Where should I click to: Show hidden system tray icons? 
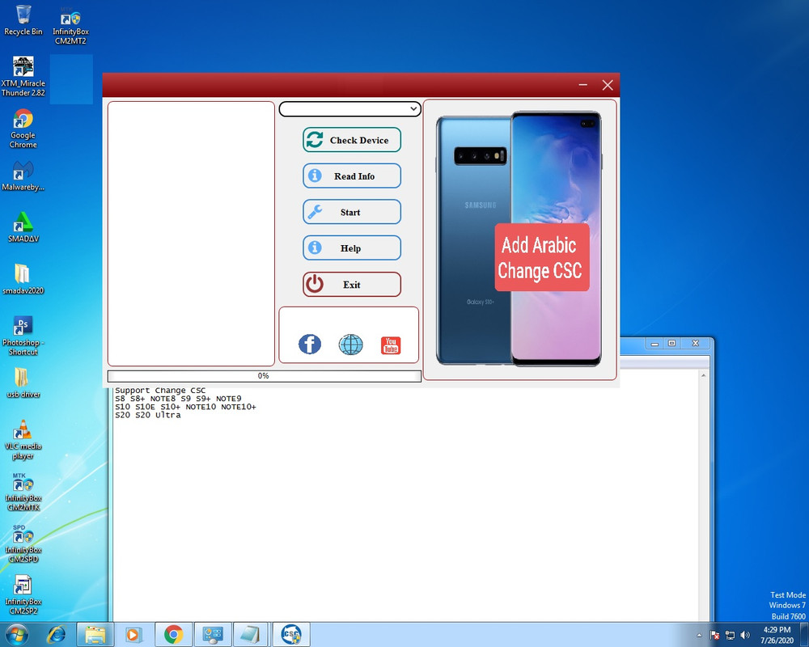click(x=699, y=635)
